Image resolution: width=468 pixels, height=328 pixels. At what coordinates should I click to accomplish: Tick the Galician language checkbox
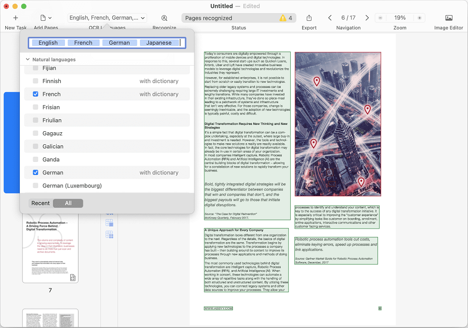click(x=35, y=146)
